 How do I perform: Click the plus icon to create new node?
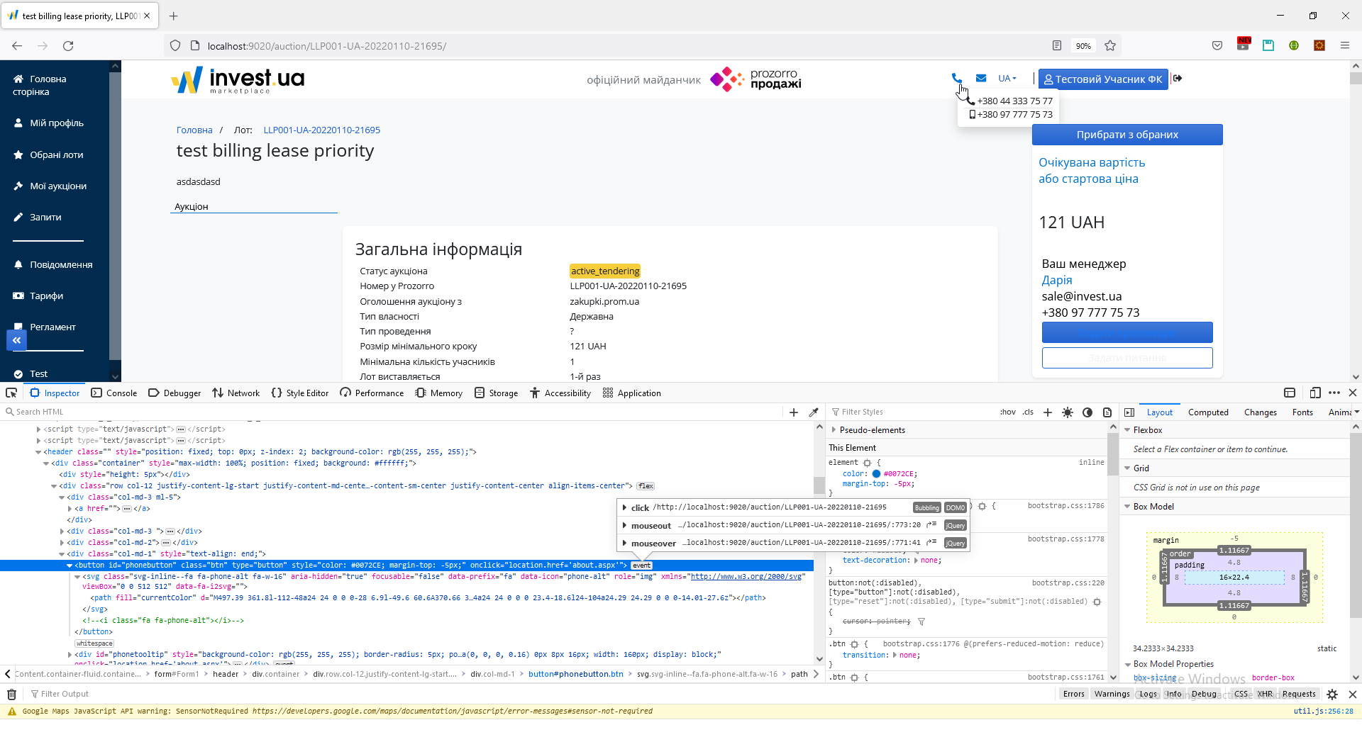[794, 412]
